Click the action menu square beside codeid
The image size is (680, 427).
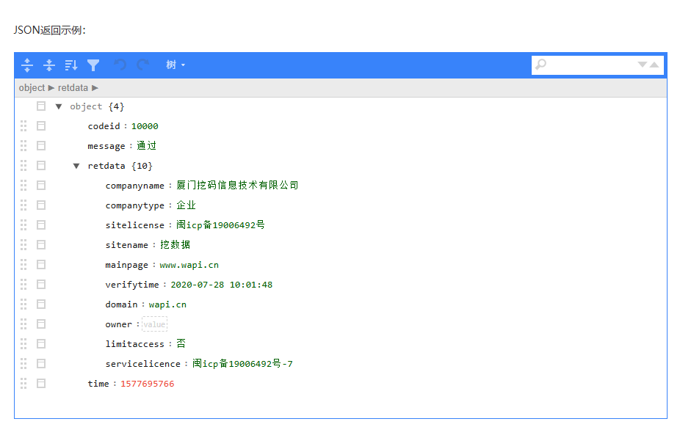[41, 125]
